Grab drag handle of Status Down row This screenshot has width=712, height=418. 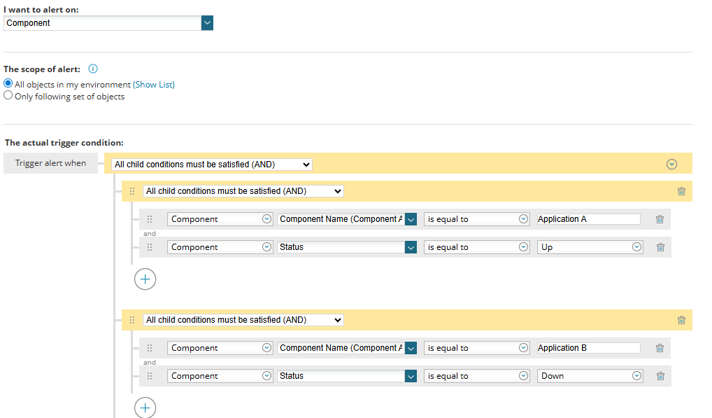pyautogui.click(x=150, y=376)
